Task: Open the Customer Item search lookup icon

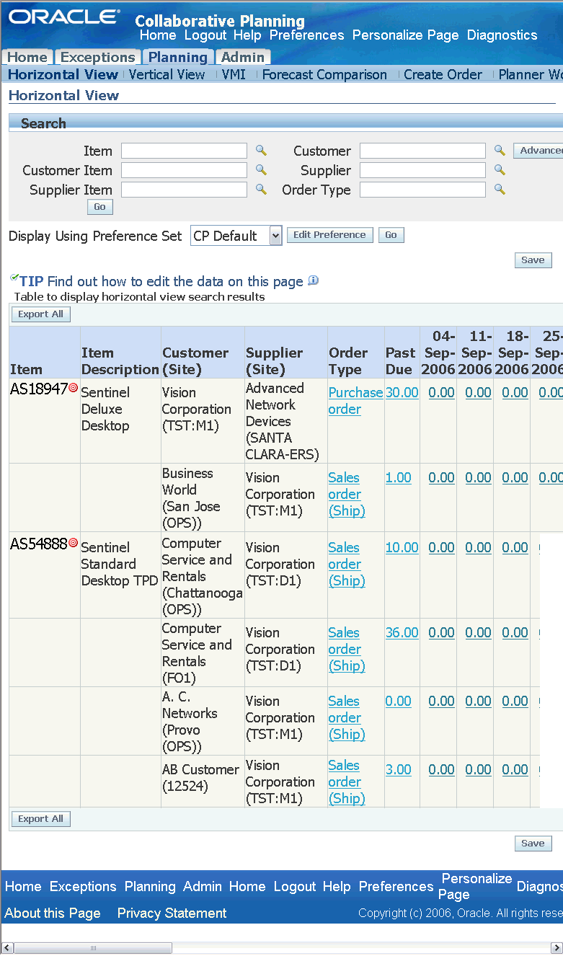Action: pyautogui.click(x=261, y=170)
